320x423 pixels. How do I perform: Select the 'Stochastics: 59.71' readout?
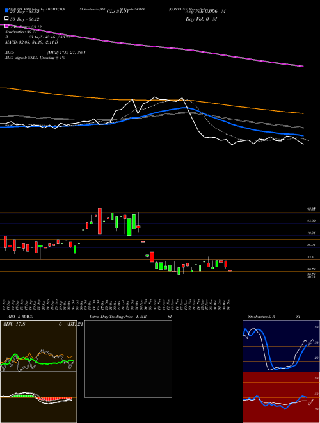pyautogui.click(x=21, y=32)
